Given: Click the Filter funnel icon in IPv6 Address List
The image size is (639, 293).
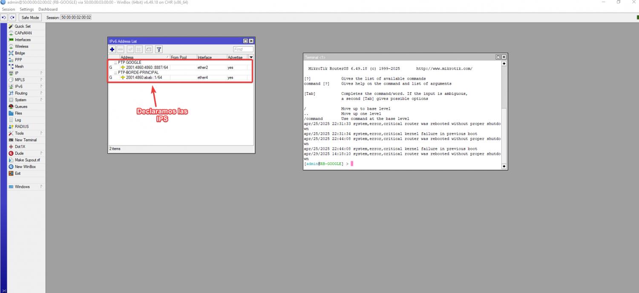Looking at the screenshot, I should click(158, 49).
